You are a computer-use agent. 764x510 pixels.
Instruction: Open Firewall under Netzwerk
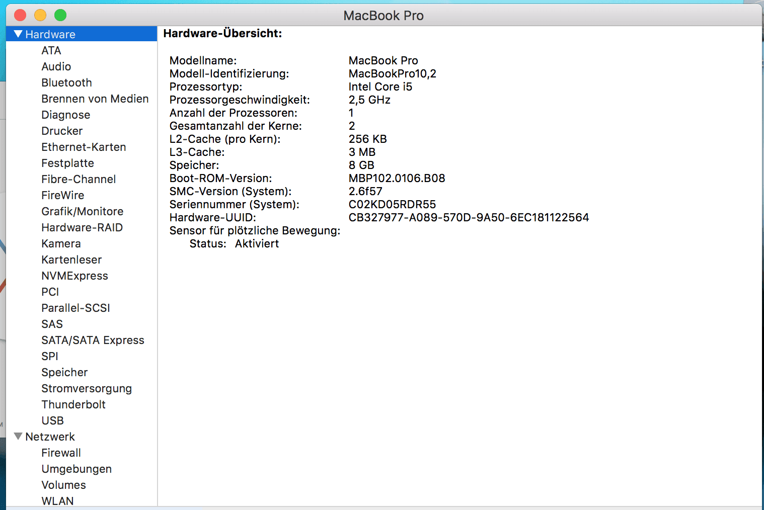61,453
